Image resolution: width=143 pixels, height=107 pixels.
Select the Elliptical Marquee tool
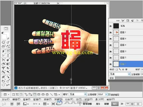(4, 85)
